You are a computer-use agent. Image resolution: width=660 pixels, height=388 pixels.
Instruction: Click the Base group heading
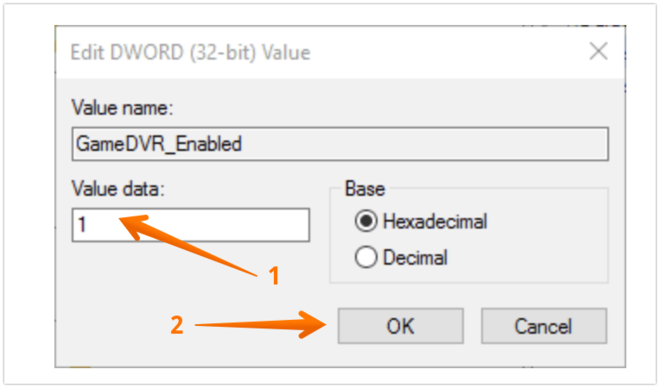click(x=365, y=189)
